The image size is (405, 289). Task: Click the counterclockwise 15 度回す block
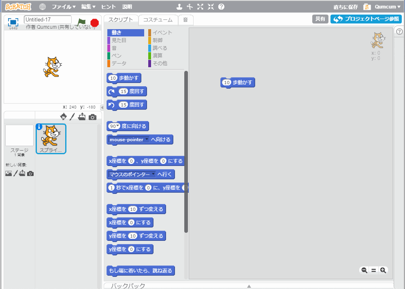126,105
